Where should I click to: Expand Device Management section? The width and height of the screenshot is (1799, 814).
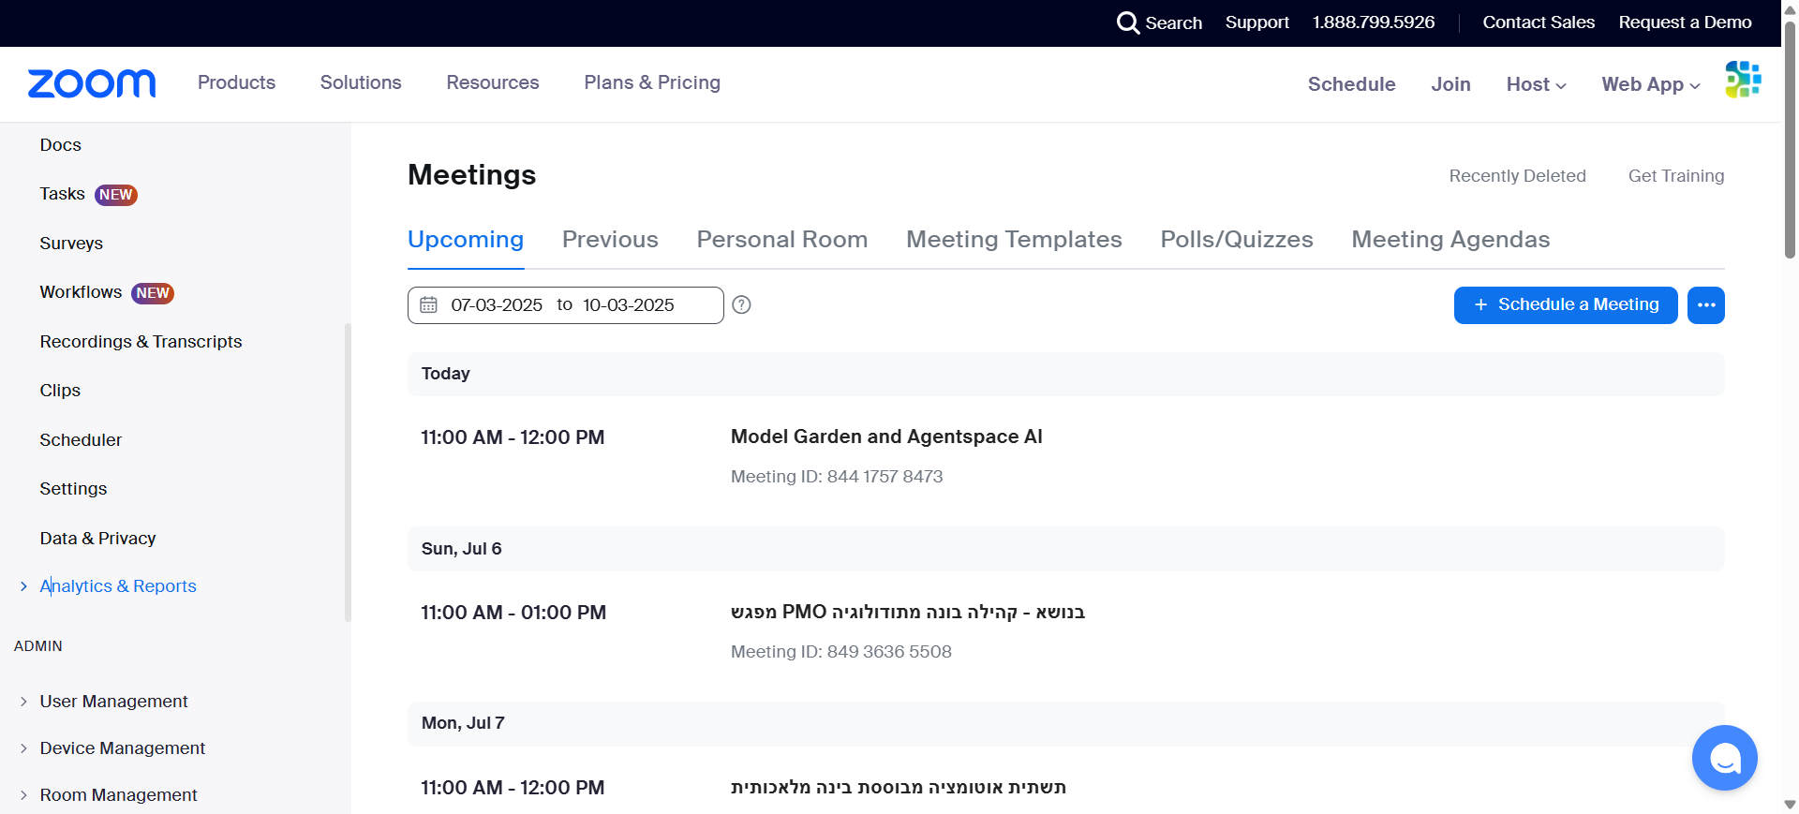pyautogui.click(x=23, y=748)
